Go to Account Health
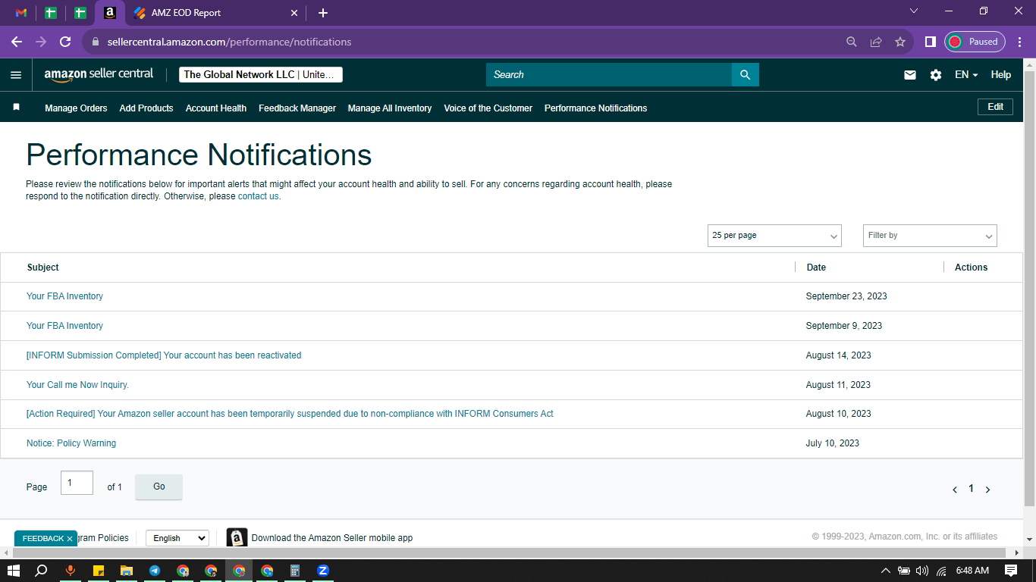1036x582 pixels. click(x=216, y=108)
